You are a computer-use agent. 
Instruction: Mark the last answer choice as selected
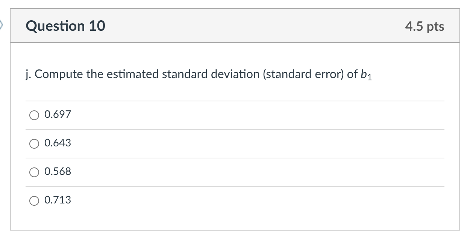coord(34,200)
